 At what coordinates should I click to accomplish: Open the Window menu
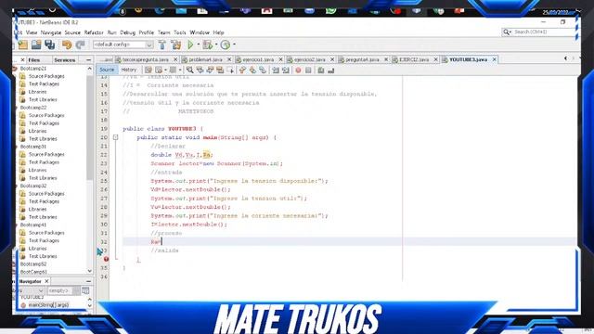(x=200, y=32)
